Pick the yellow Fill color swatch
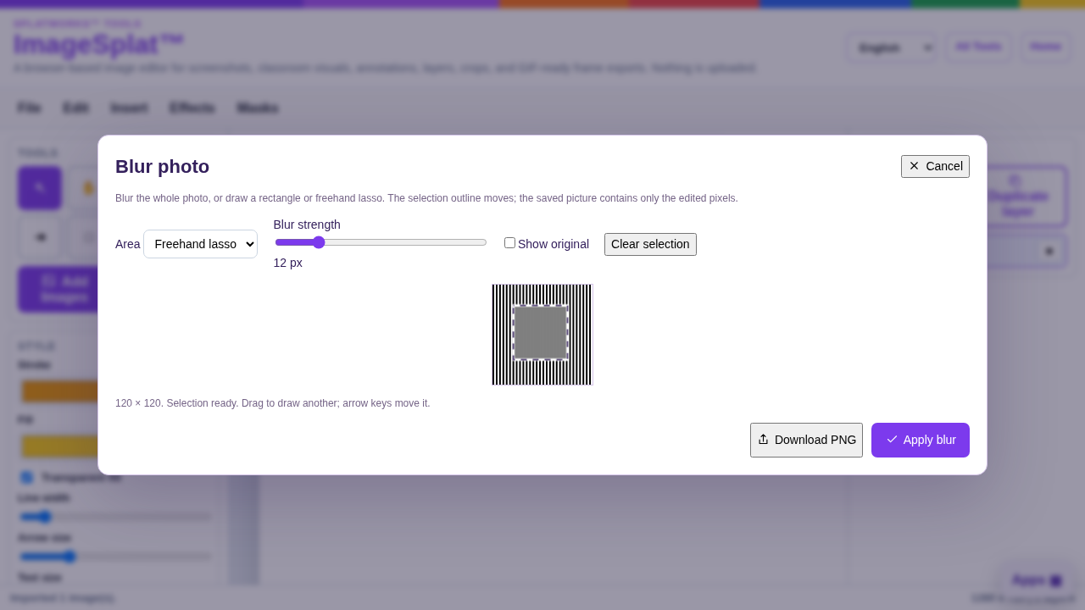The height and width of the screenshot is (610, 1085). pyautogui.click(x=59, y=446)
